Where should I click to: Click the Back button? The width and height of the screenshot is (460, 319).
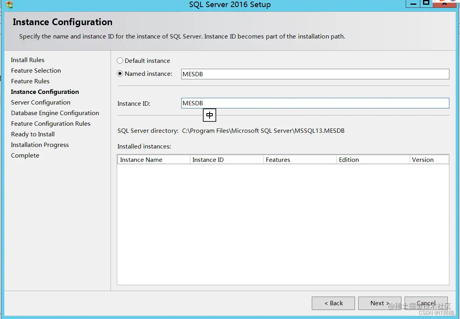(x=333, y=303)
